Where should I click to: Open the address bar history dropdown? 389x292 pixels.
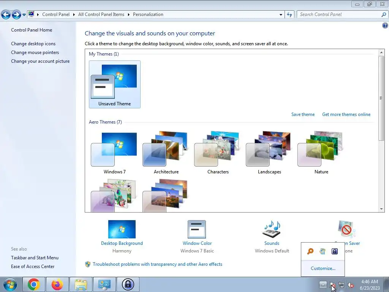pos(281,15)
